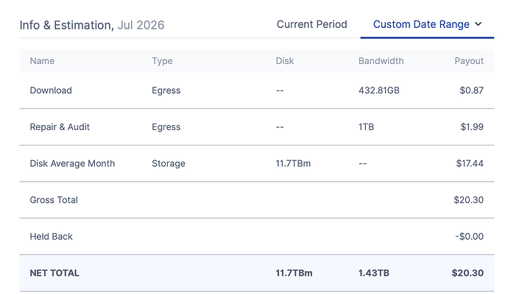Click the $1.99 repair payout amount
The width and height of the screenshot is (508, 294).
click(x=472, y=126)
